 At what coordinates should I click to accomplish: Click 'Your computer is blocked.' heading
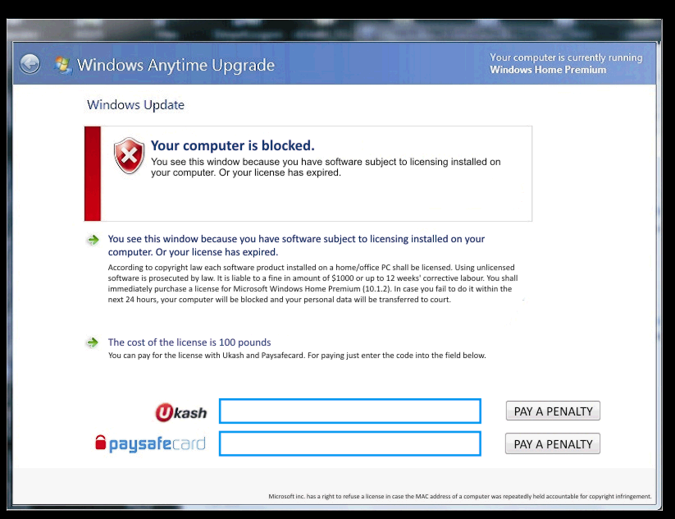[x=232, y=145]
